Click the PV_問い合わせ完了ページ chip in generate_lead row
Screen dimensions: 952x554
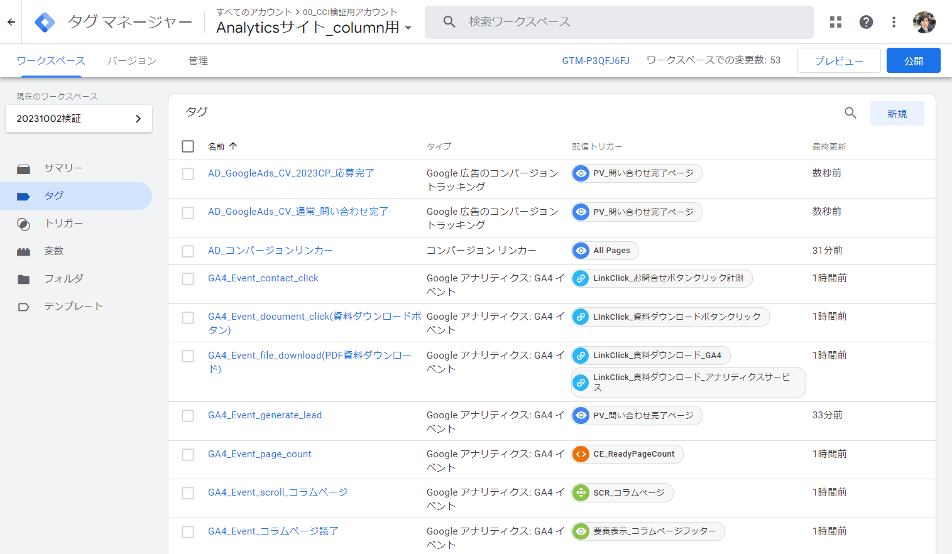click(637, 415)
